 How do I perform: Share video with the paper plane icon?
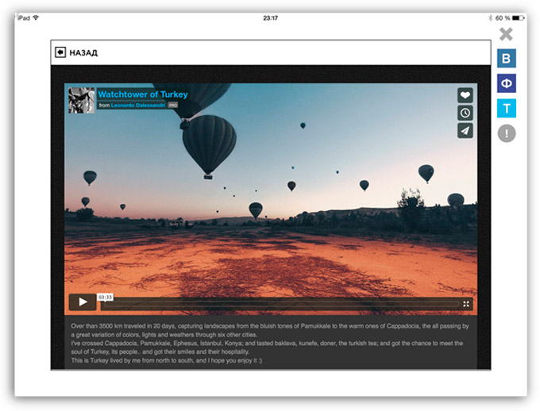465,131
